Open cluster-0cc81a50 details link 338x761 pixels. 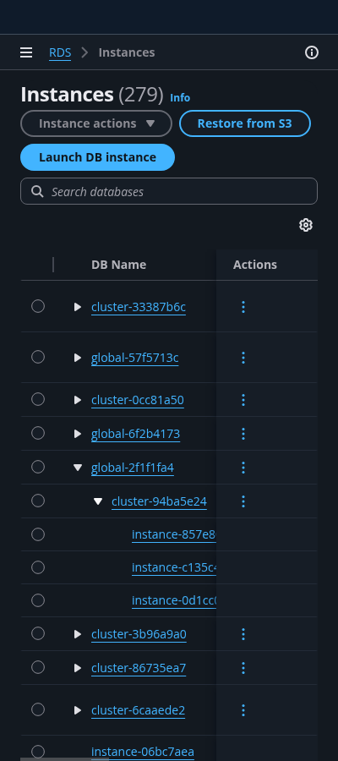[x=137, y=401]
